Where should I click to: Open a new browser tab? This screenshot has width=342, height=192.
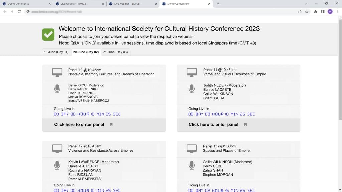tap(218, 4)
